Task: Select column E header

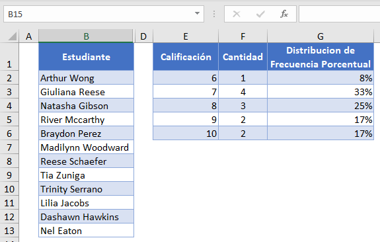Action: (x=186, y=36)
